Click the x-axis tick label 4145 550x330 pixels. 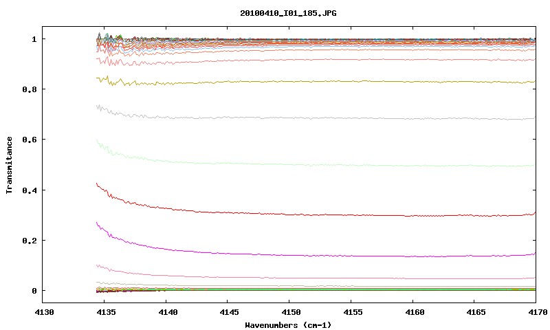click(x=230, y=311)
